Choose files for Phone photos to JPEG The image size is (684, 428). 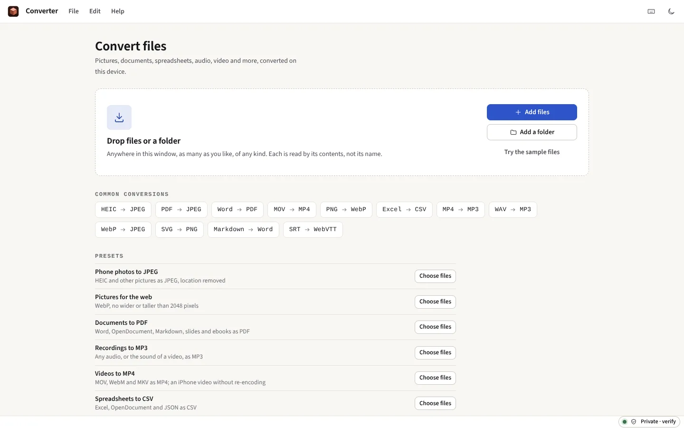435,276
